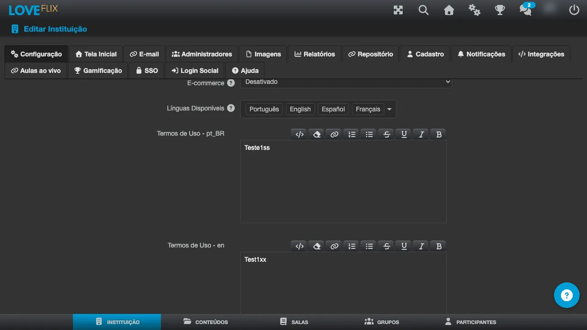Apply numbered list in pt_BR editor
Image resolution: width=587 pixels, height=330 pixels.
[x=352, y=134]
